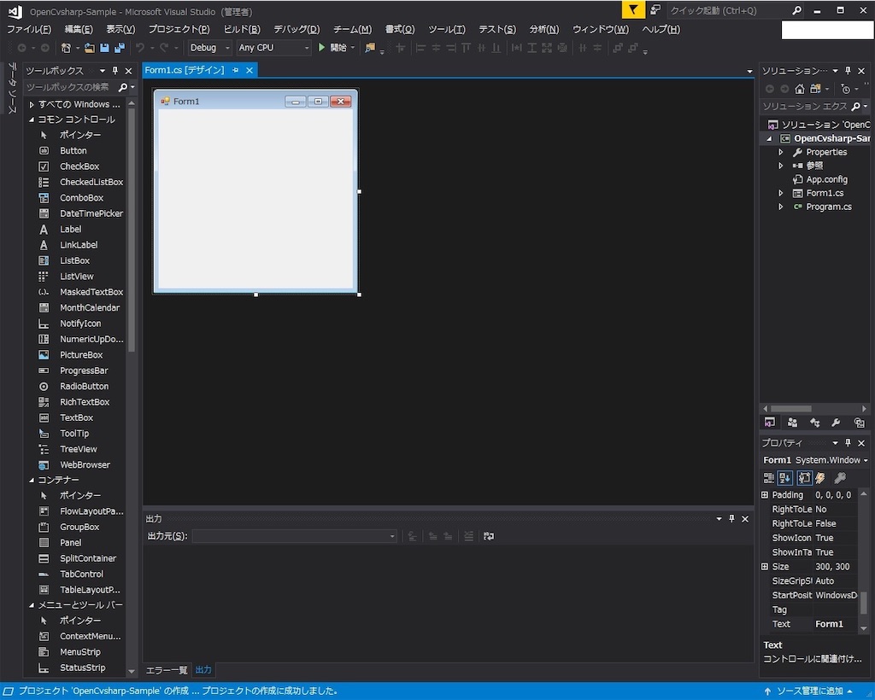Image resolution: width=875 pixels, height=700 pixels.
Task: Expand the すべての Windows Forms toolbox group
Action: click(x=32, y=104)
